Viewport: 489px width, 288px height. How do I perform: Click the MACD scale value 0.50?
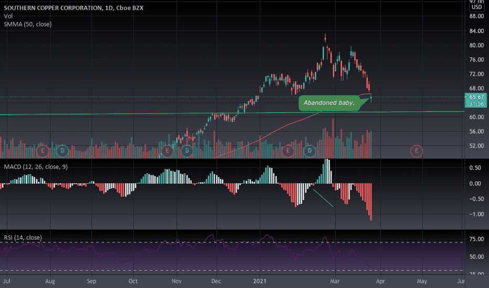[x=475, y=168]
